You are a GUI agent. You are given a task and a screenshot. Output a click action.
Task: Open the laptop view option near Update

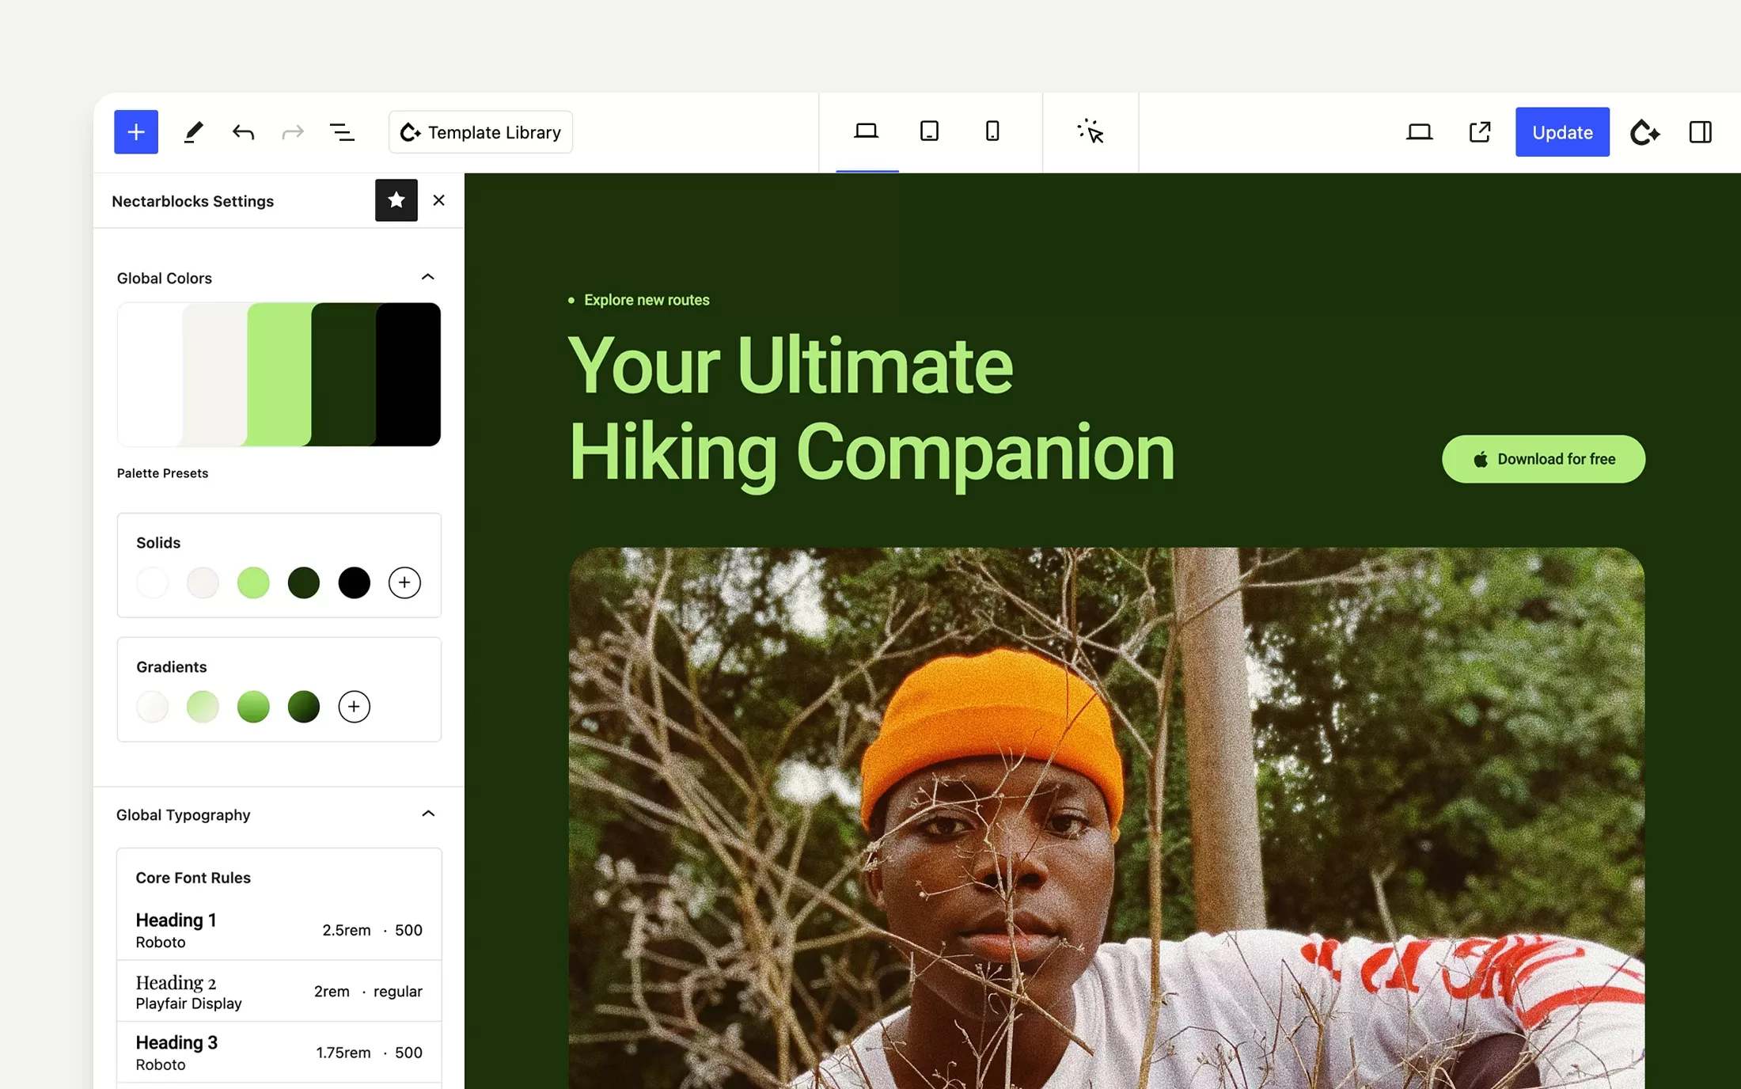(1419, 132)
